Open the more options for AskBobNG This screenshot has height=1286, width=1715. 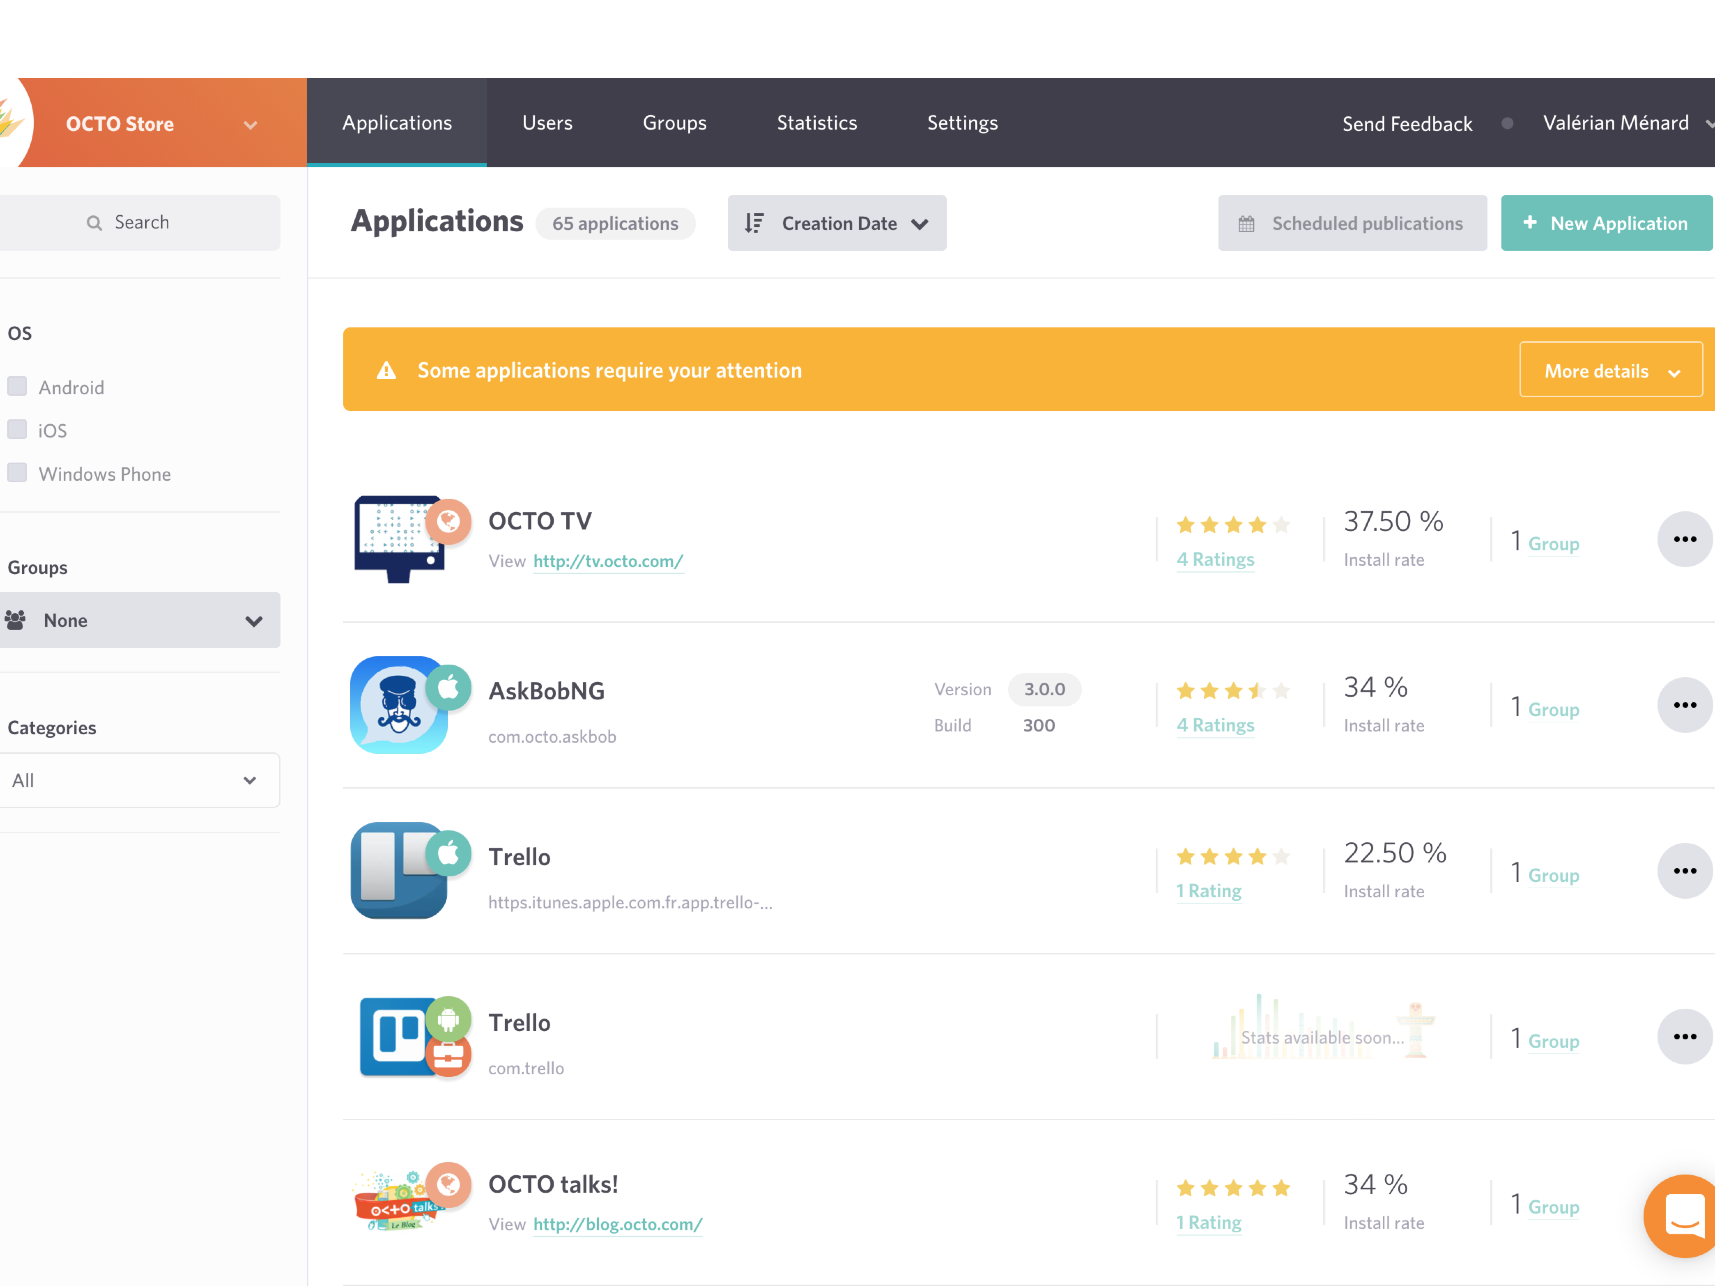click(1684, 705)
